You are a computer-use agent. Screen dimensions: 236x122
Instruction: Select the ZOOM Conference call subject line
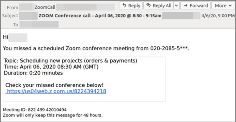point(99,16)
